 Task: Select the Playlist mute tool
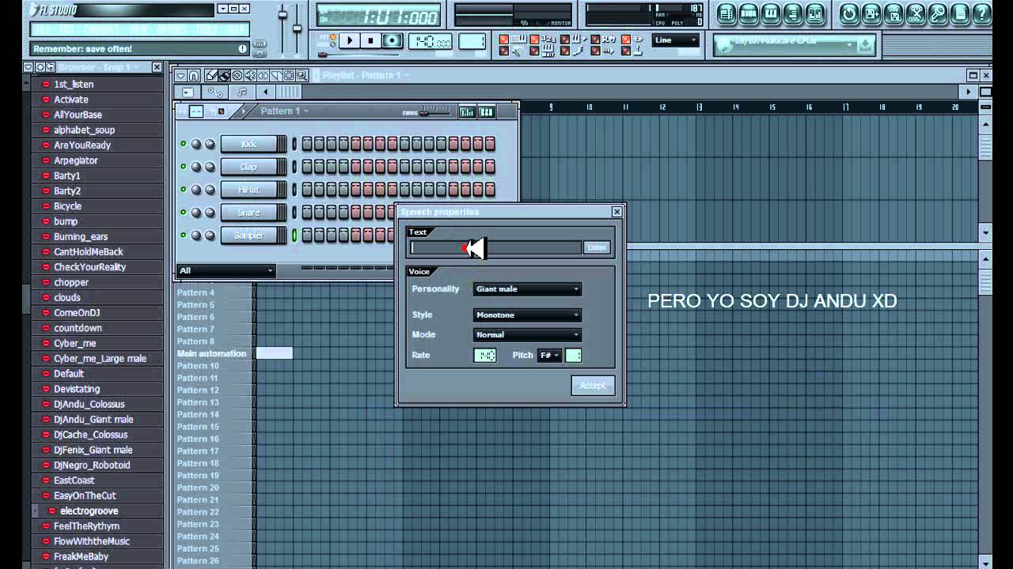coord(250,75)
